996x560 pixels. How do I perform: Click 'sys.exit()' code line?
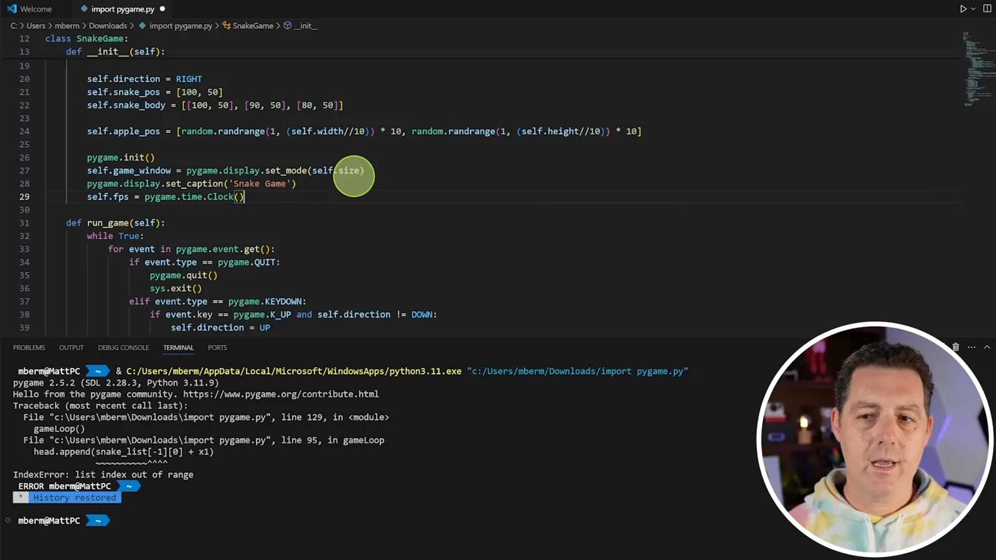176,288
